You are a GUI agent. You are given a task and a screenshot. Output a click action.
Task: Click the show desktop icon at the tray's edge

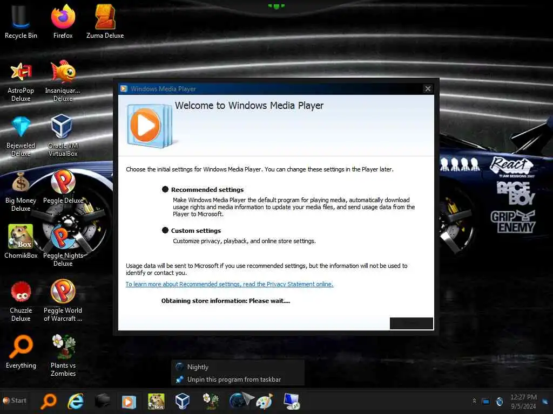[545, 401]
